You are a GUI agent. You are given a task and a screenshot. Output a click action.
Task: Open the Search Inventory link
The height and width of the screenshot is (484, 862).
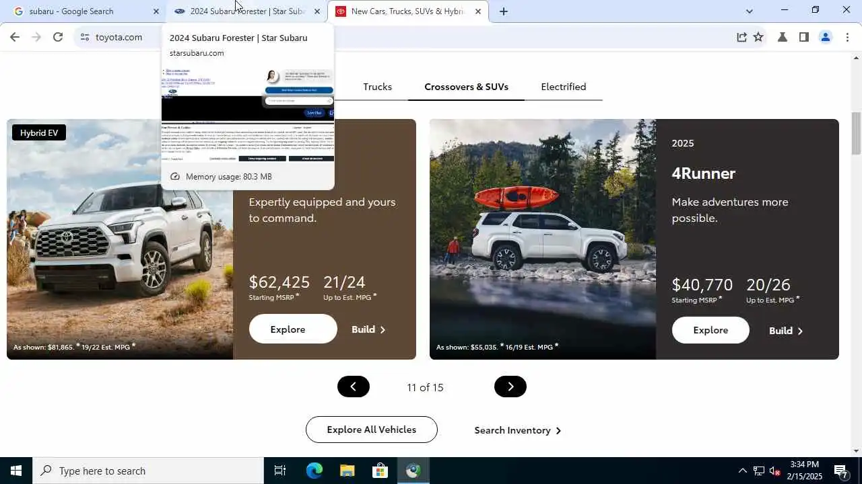point(517,430)
